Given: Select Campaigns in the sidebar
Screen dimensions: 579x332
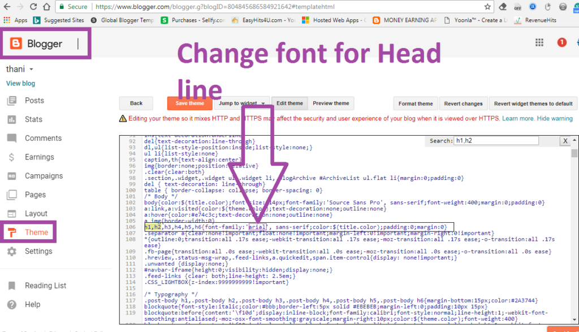Looking at the screenshot, I should (x=44, y=176).
